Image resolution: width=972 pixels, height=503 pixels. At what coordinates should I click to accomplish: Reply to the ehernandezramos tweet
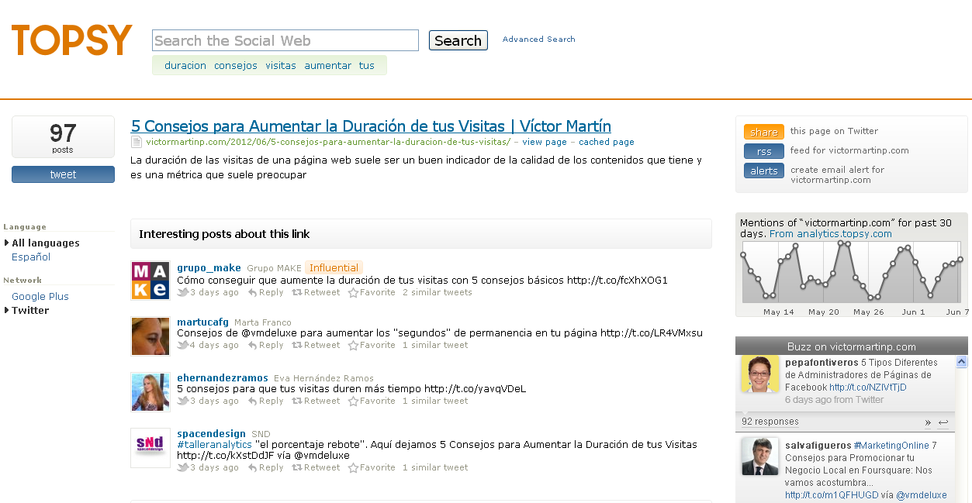265,401
